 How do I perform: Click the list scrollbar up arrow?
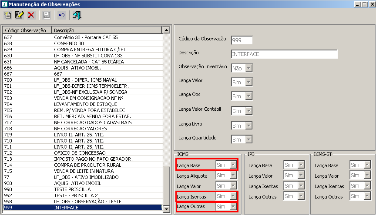pos(166,30)
